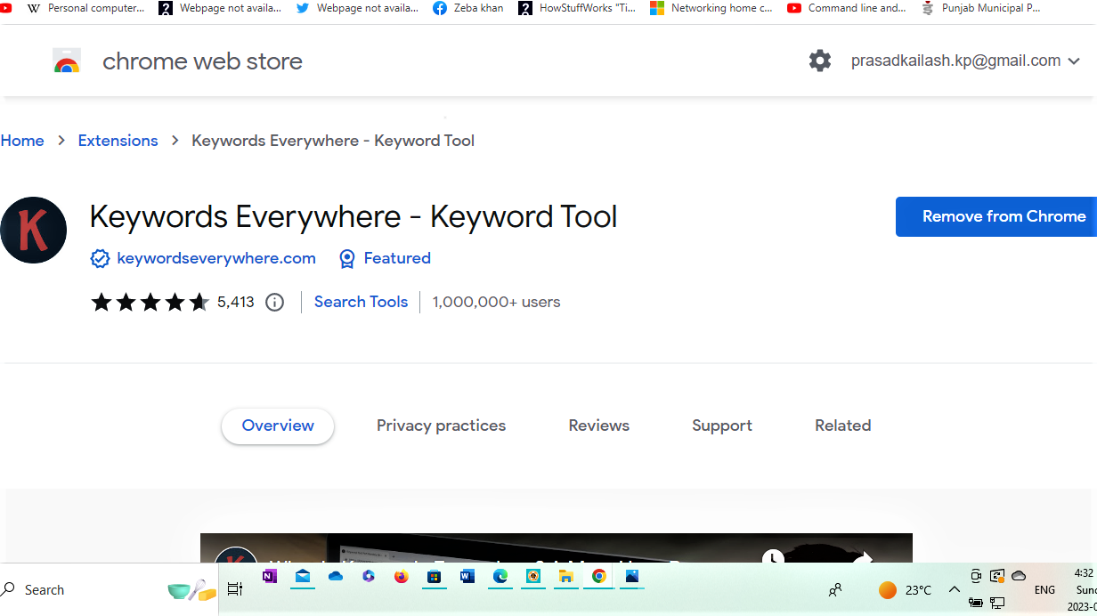This screenshot has height=616, width=1097.
Task: Click Remove from Chrome button
Action: click(996, 216)
